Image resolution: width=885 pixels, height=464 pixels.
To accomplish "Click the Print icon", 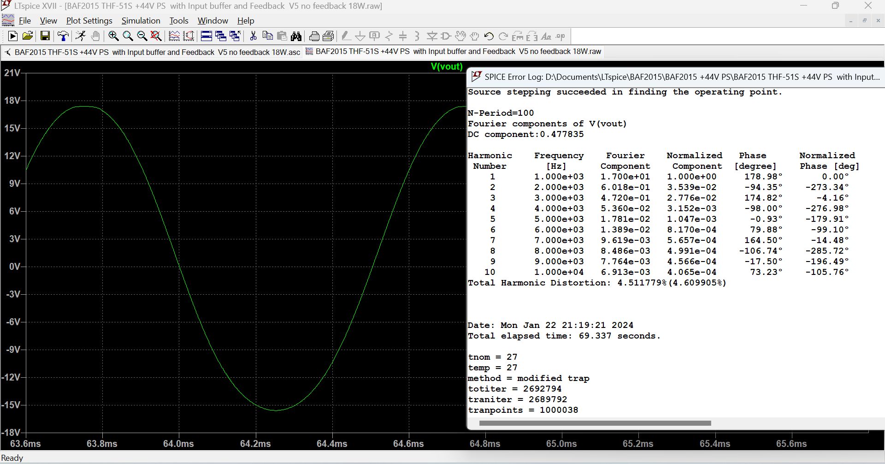I will (329, 36).
